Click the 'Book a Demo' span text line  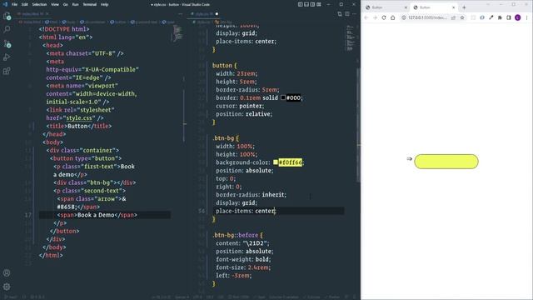(x=97, y=215)
